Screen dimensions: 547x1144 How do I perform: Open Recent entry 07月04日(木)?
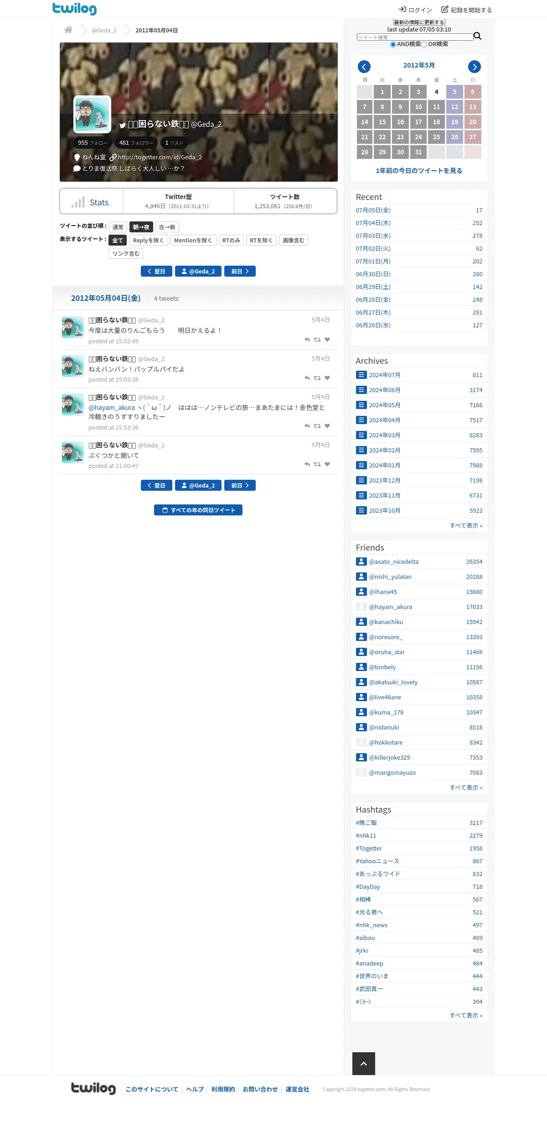point(373,223)
